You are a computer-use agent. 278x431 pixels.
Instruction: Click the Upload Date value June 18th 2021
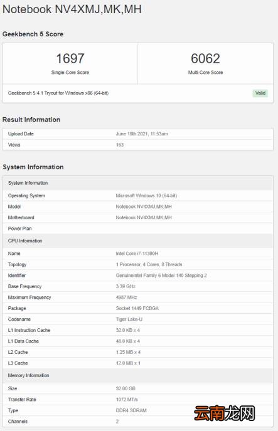click(142, 134)
